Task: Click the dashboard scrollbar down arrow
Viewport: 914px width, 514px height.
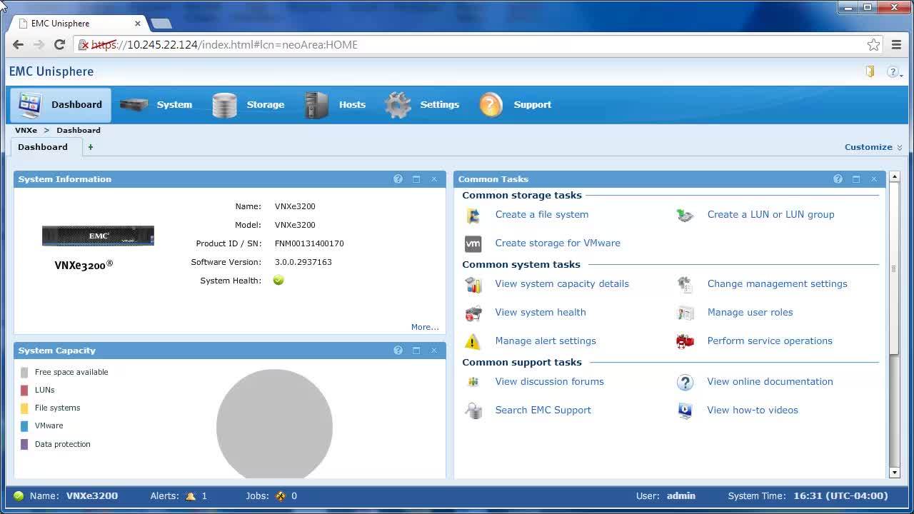Action: [x=894, y=473]
